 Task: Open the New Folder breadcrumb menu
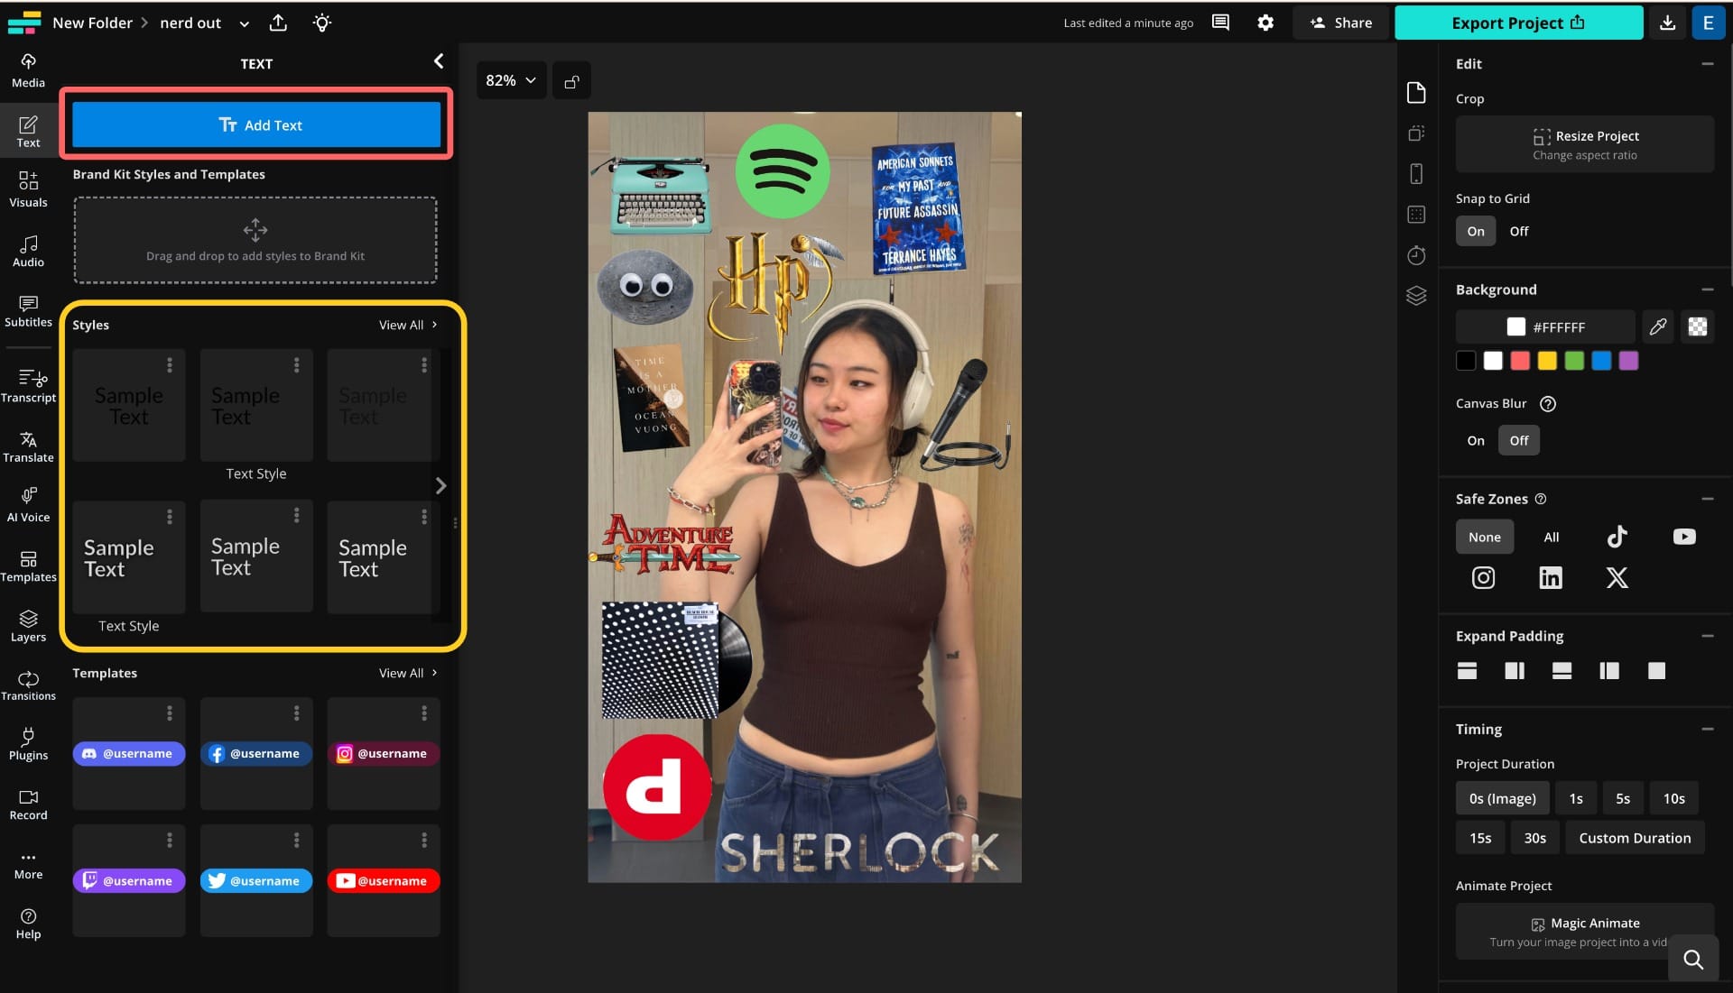(x=92, y=22)
